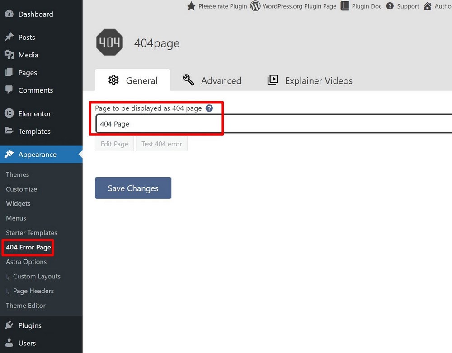Go to Comments menu label
The height and width of the screenshot is (353, 452).
pyautogui.click(x=36, y=90)
